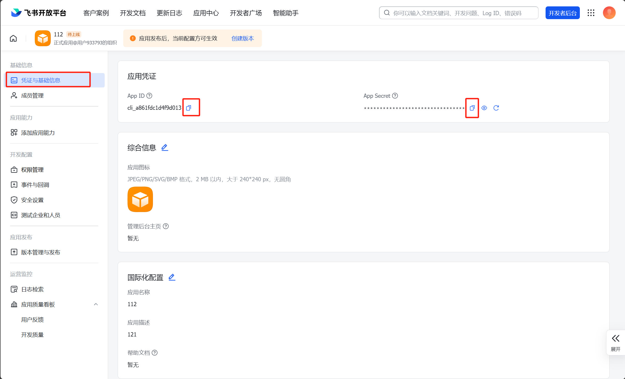Click the orange app icon thumbnail
Image resolution: width=625 pixels, height=379 pixels.
(x=140, y=199)
